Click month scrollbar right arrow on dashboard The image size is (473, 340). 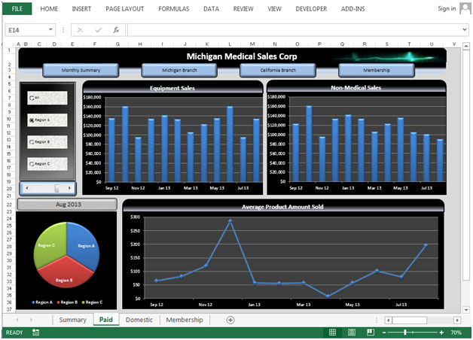70,188
